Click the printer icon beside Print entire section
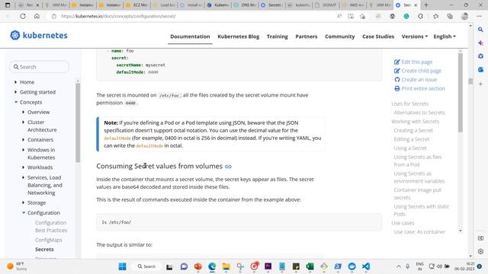Image resolution: width=488 pixels, height=274 pixels. click(396, 88)
